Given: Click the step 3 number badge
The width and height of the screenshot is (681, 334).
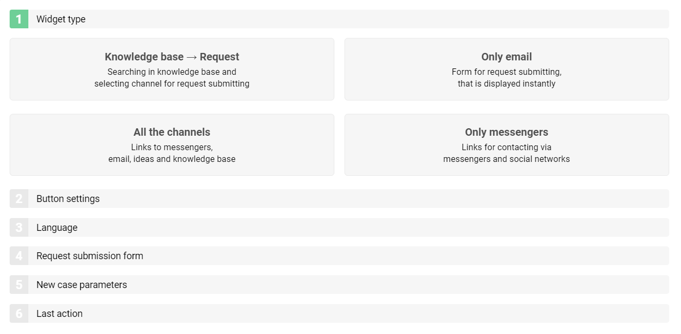Looking at the screenshot, I should click(19, 228).
